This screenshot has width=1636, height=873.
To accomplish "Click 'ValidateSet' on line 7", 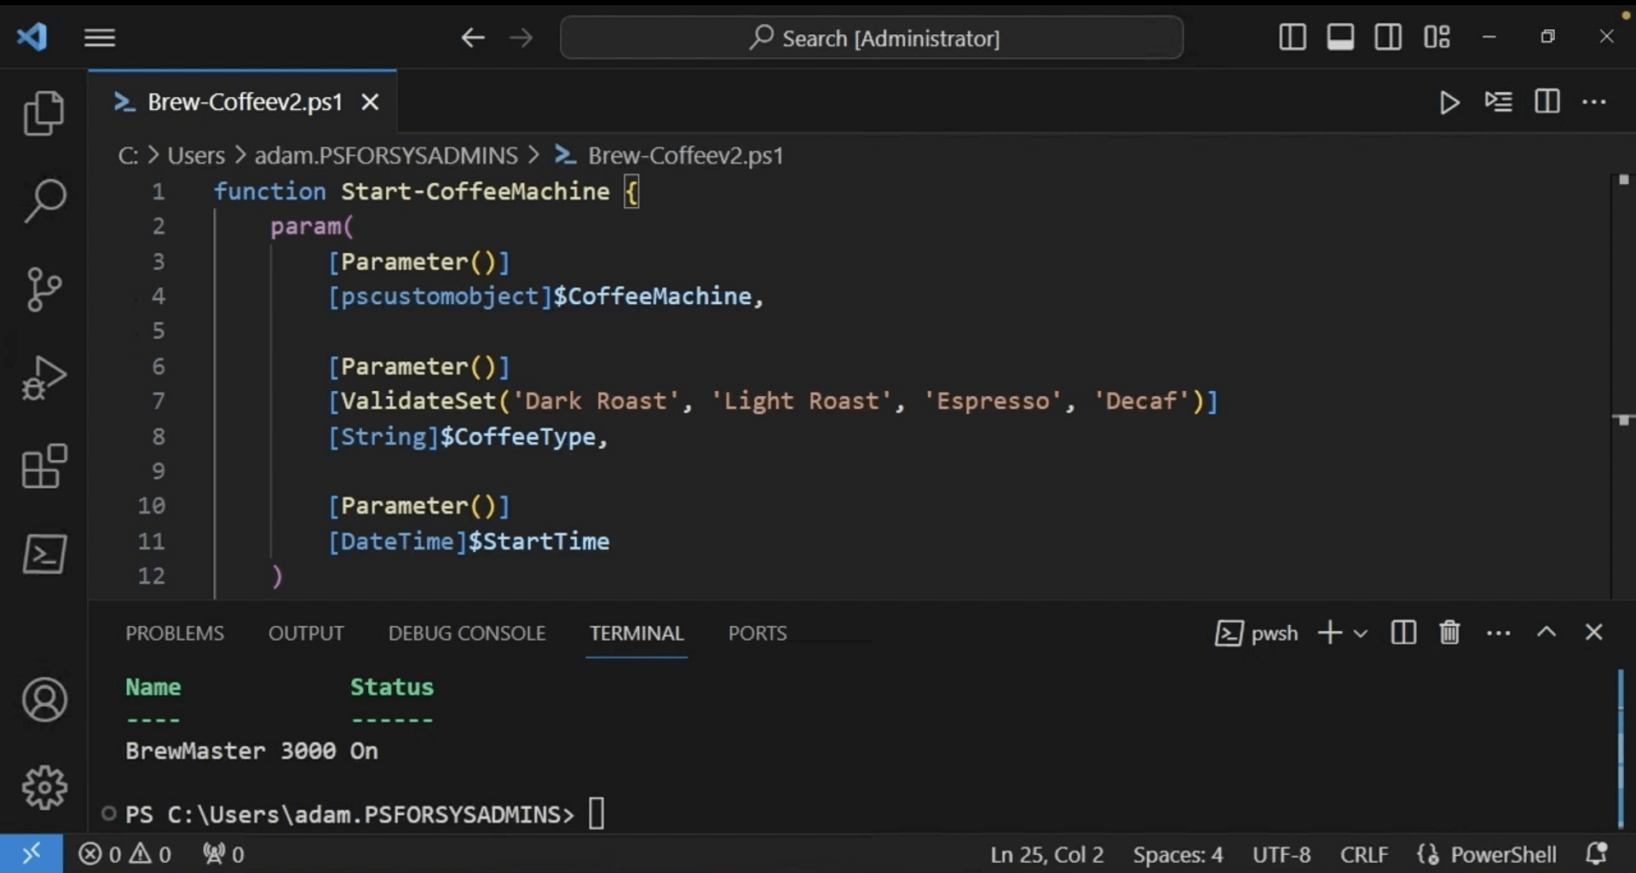I will (x=418, y=401).
